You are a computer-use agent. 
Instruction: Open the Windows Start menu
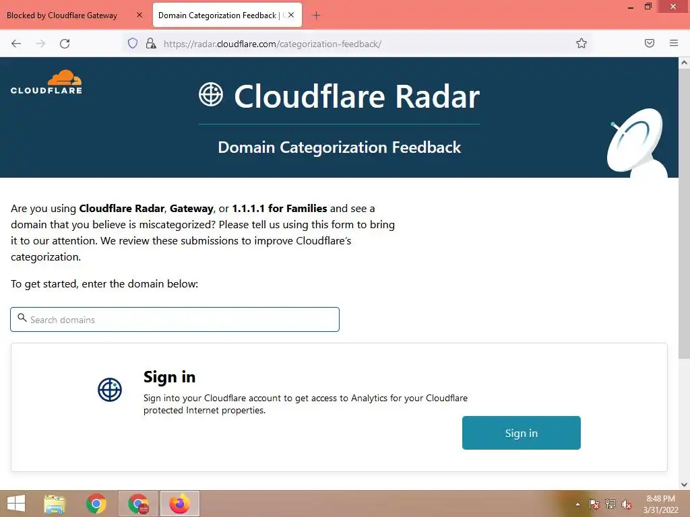point(16,504)
